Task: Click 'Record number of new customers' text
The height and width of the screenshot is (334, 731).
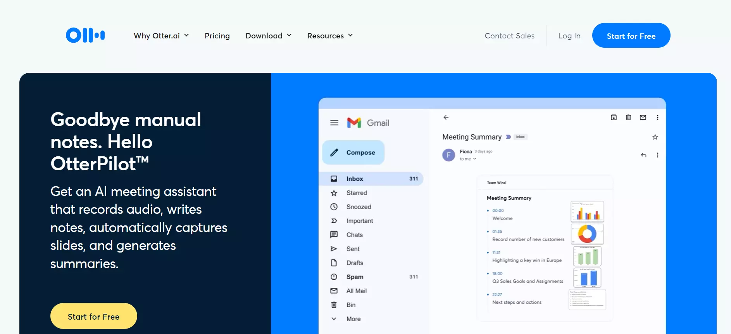Action: pos(528,239)
